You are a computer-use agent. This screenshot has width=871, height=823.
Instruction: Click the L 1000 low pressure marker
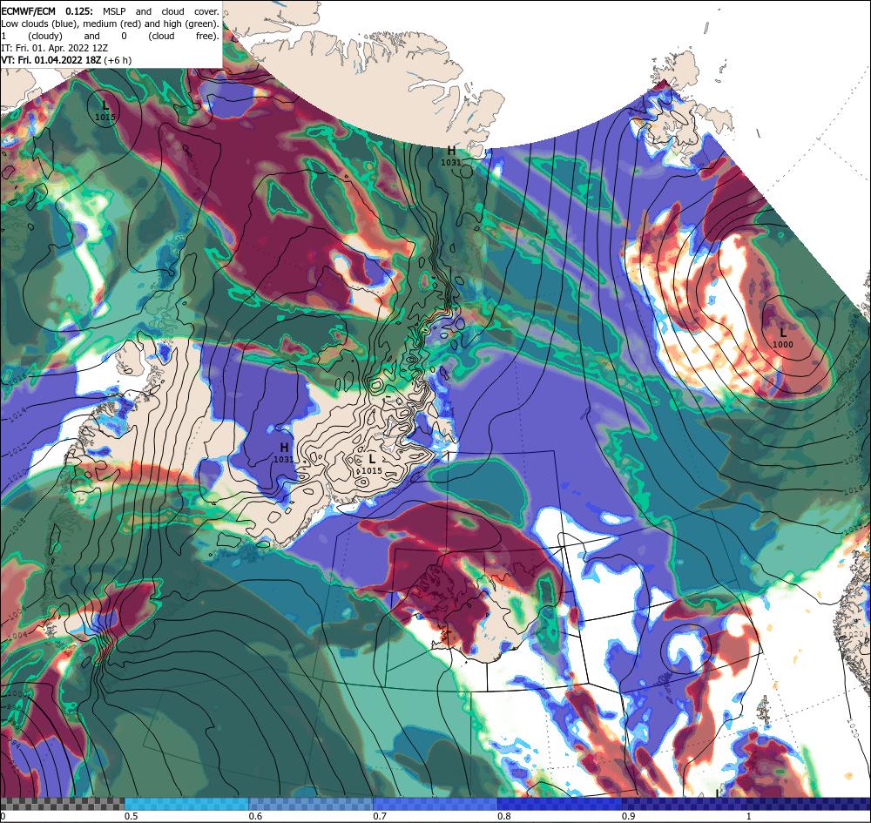tap(783, 338)
